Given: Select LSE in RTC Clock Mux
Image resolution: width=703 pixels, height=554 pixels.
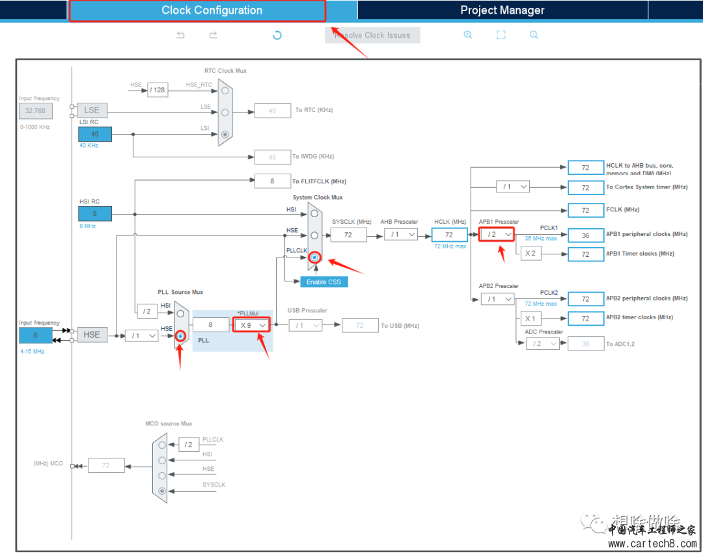Looking at the screenshot, I should coord(225,112).
